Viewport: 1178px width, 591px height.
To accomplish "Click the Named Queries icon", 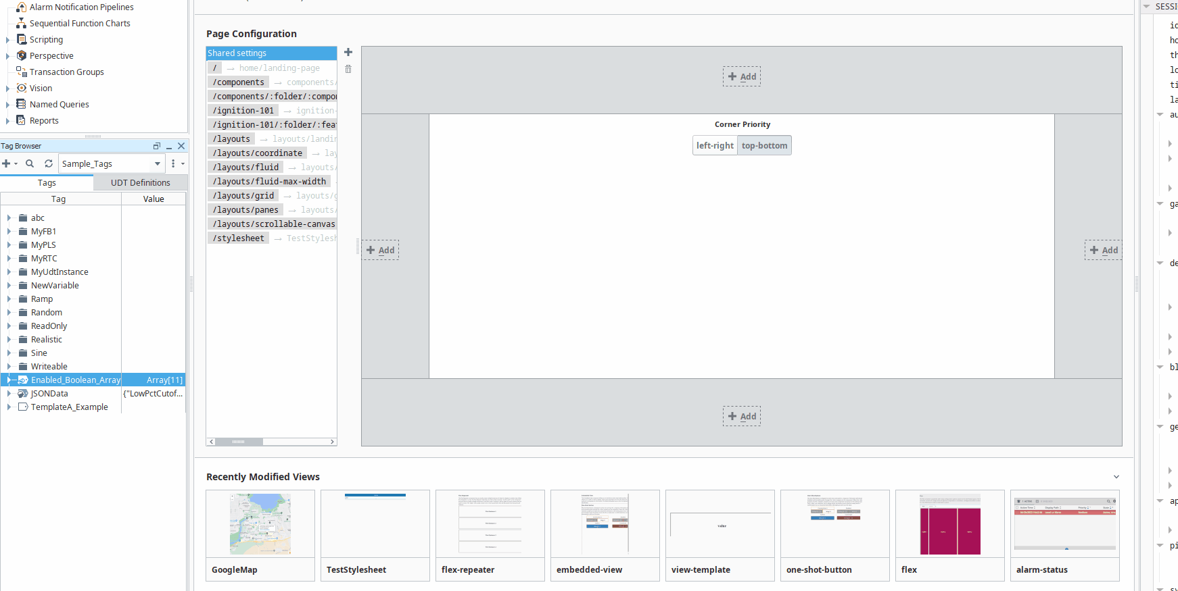I will [x=22, y=105].
